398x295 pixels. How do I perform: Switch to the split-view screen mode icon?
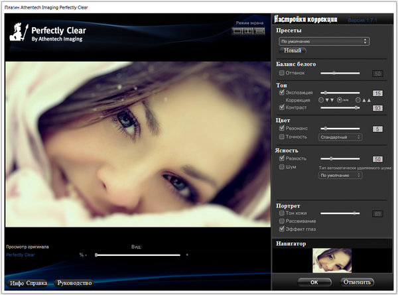pyautogui.click(x=247, y=31)
